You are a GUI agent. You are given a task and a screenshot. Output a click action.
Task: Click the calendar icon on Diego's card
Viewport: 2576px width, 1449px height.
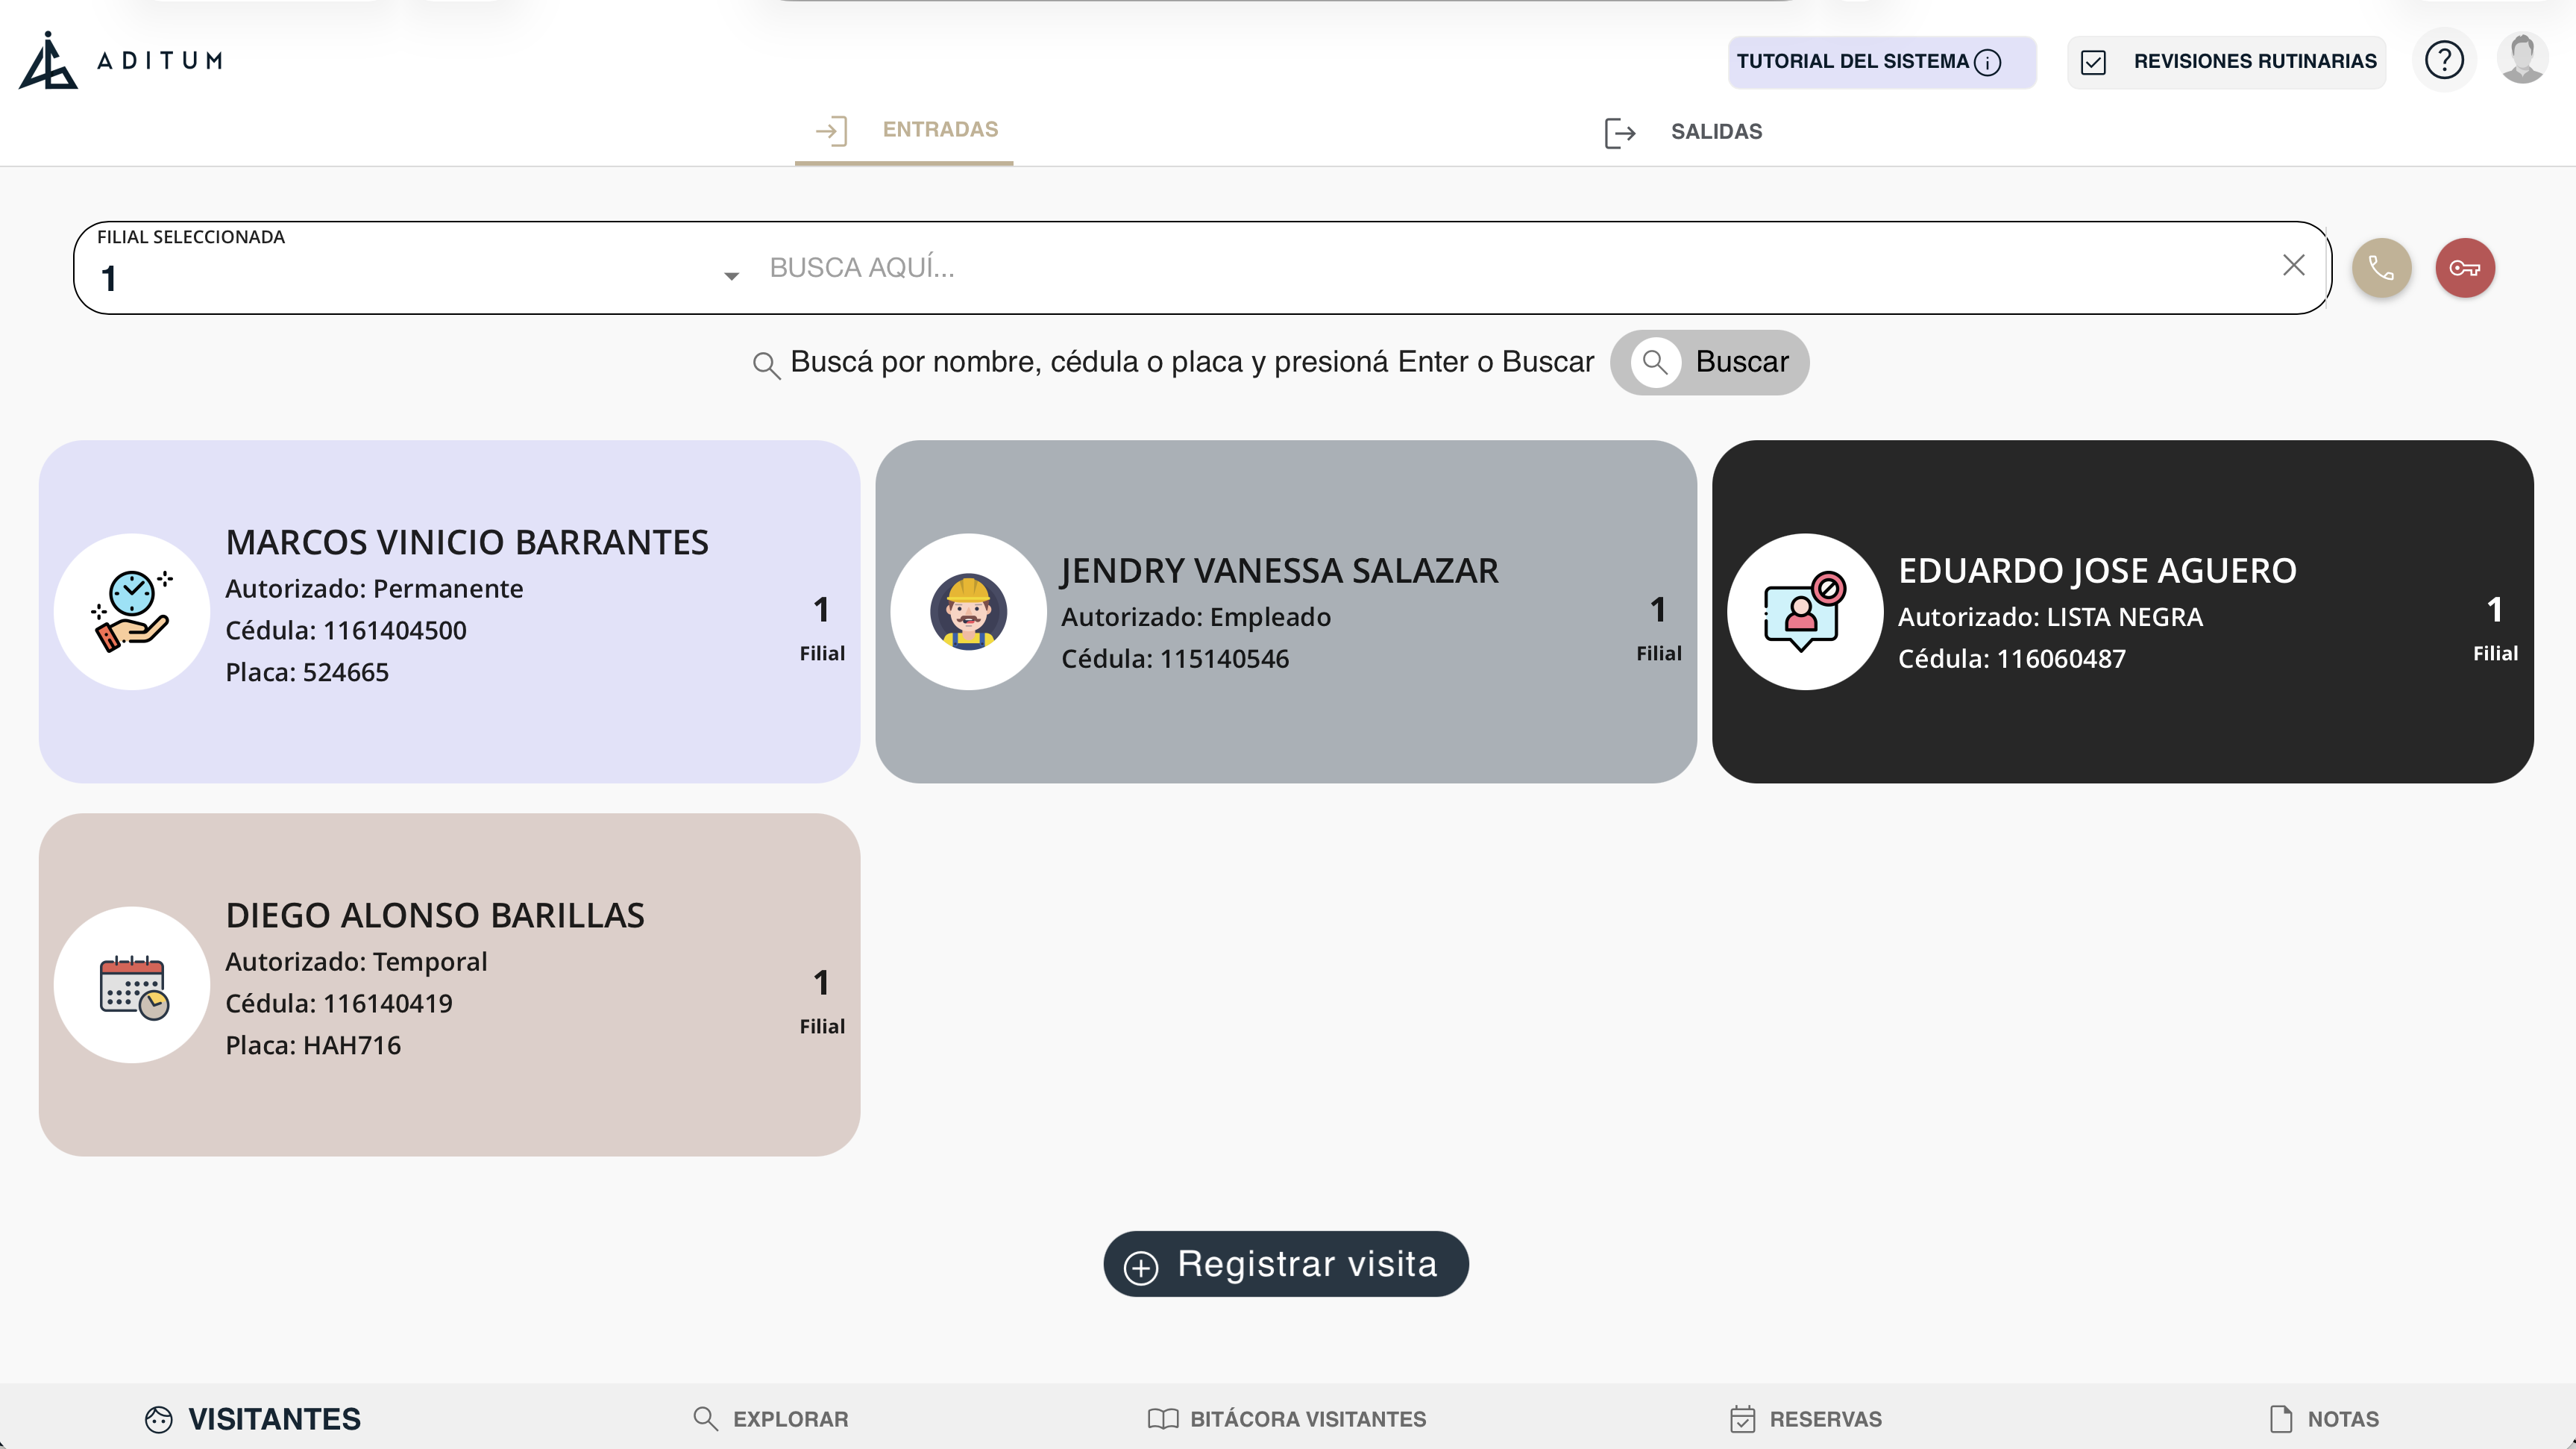(132, 985)
